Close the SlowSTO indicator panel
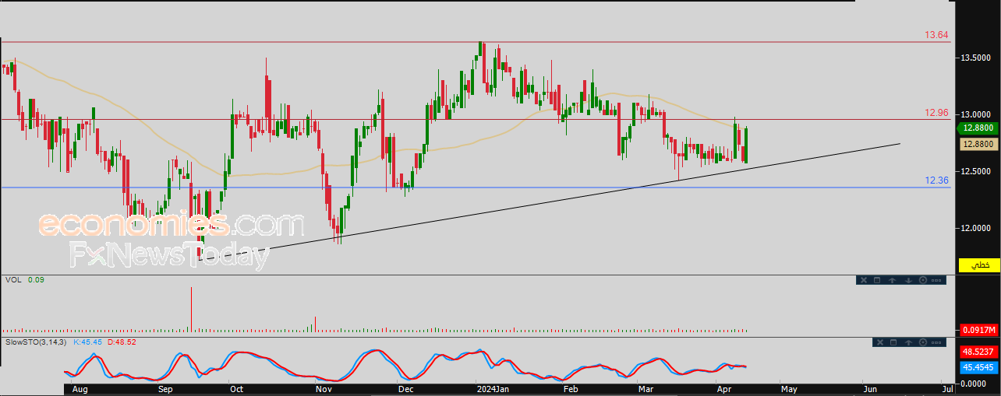 (880, 342)
